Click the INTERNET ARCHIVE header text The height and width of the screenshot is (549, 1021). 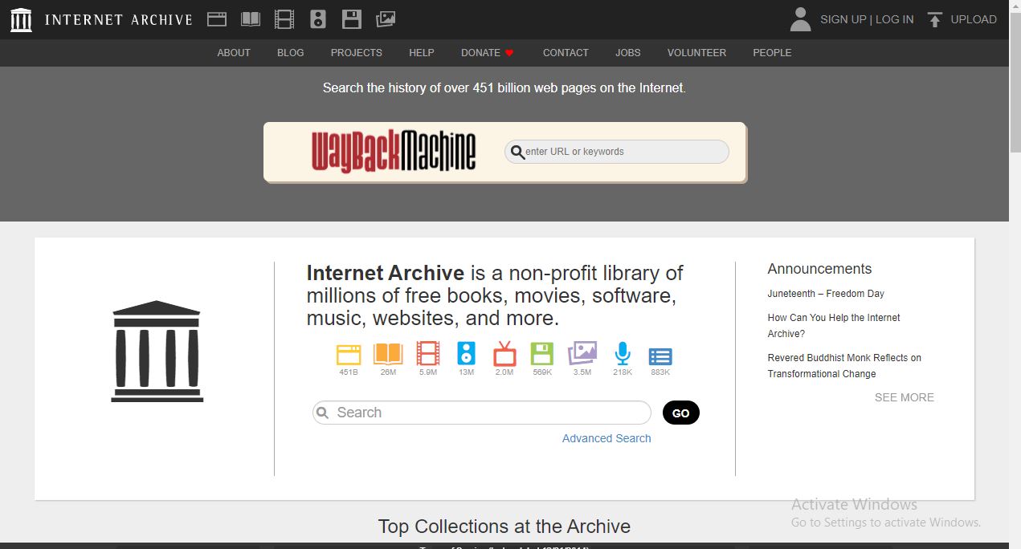(x=119, y=19)
